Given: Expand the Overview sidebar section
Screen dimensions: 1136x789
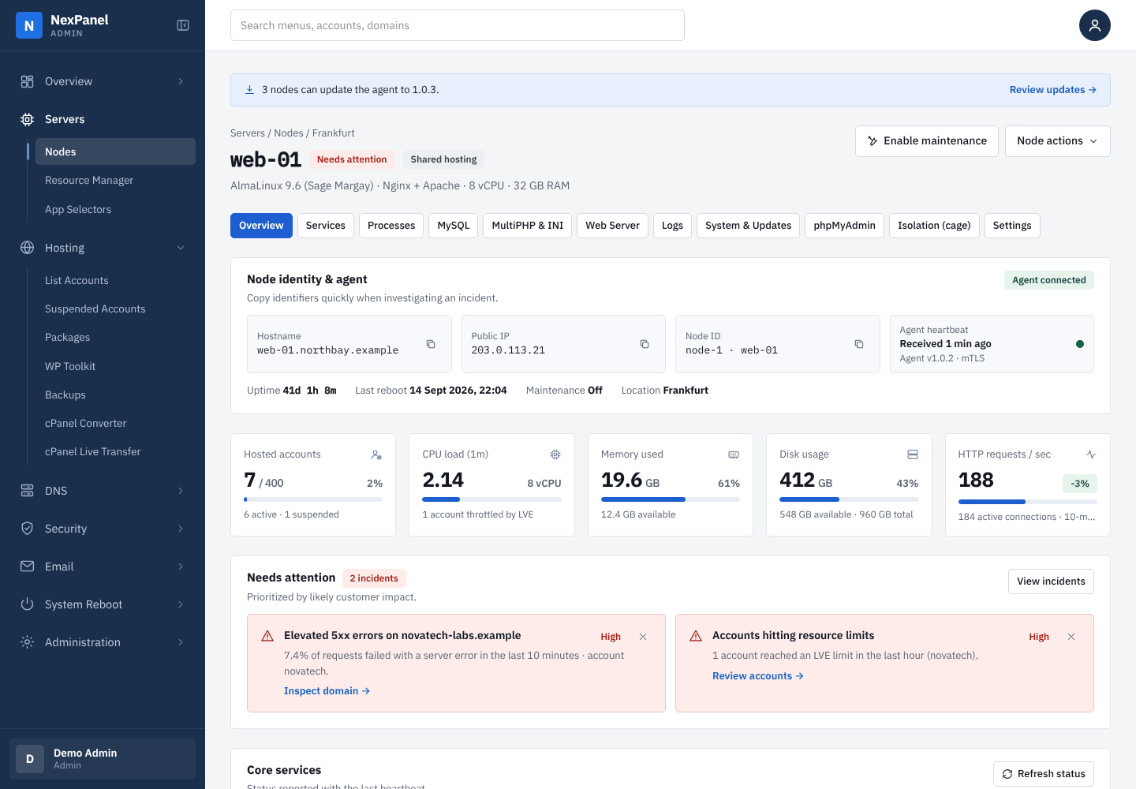Looking at the screenshot, I should coord(103,81).
